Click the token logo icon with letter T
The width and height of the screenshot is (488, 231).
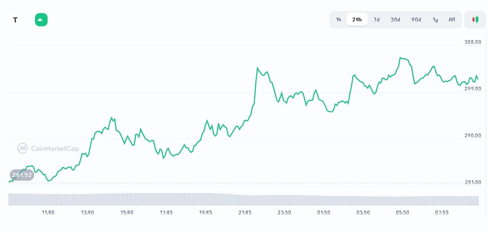coord(15,20)
